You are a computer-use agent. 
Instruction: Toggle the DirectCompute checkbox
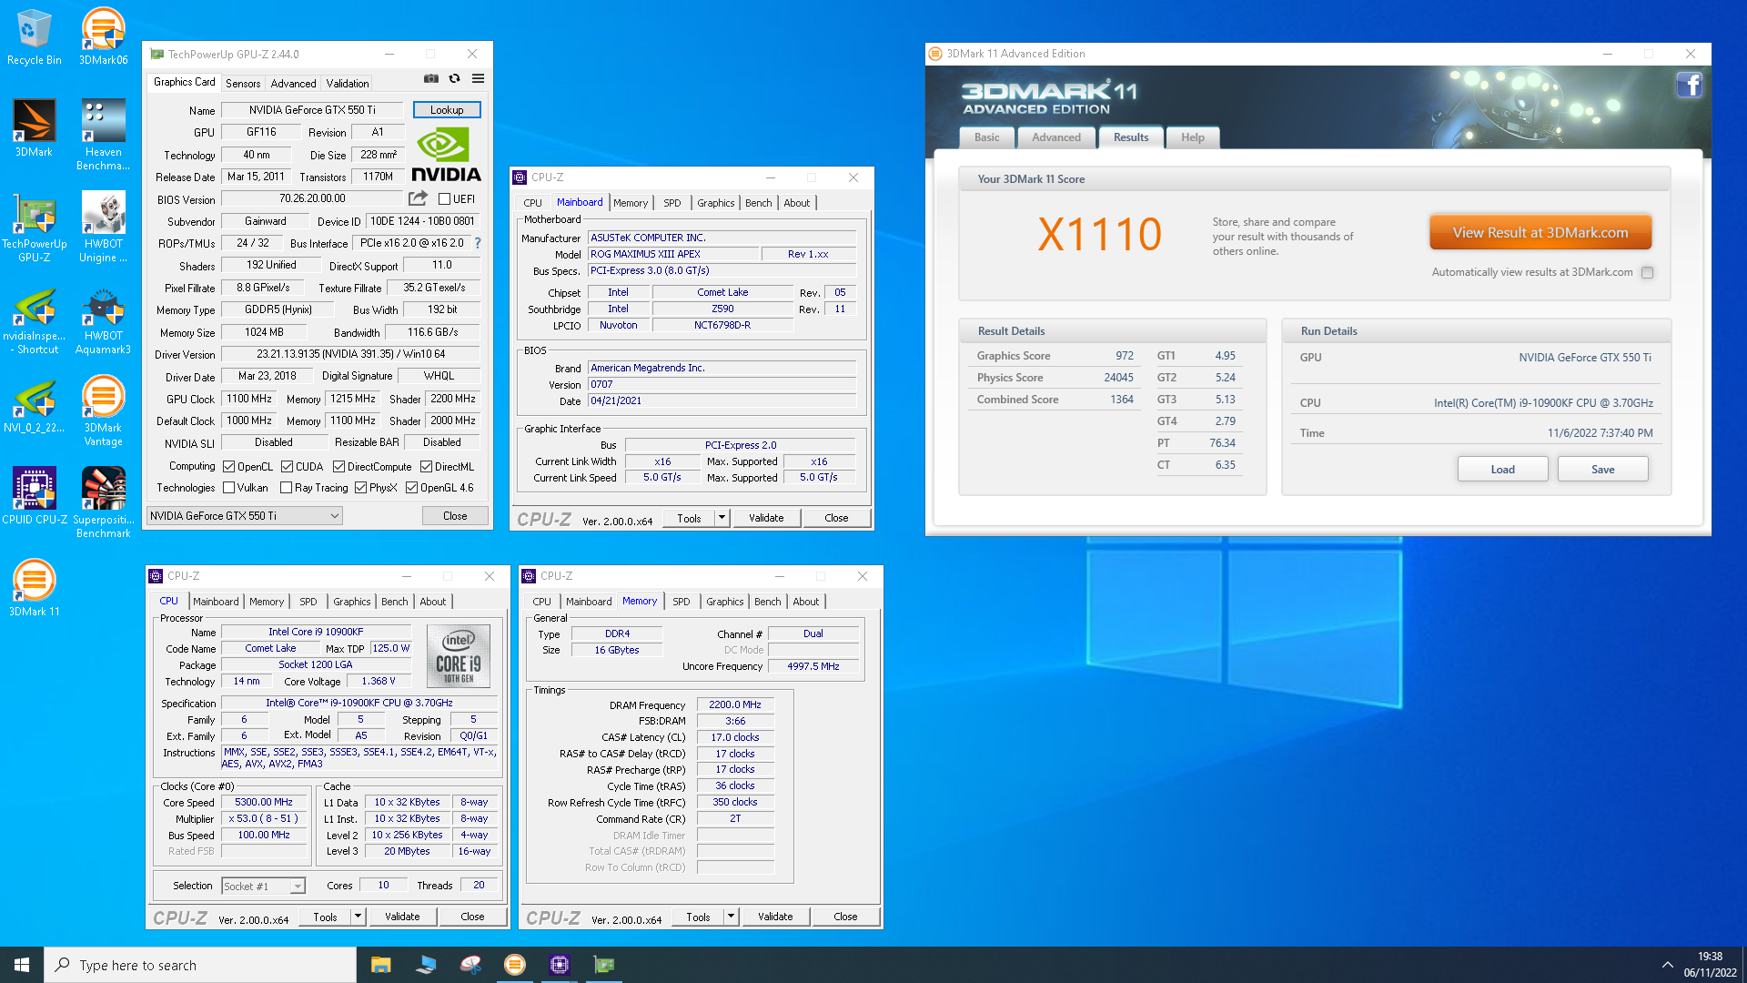[338, 467]
